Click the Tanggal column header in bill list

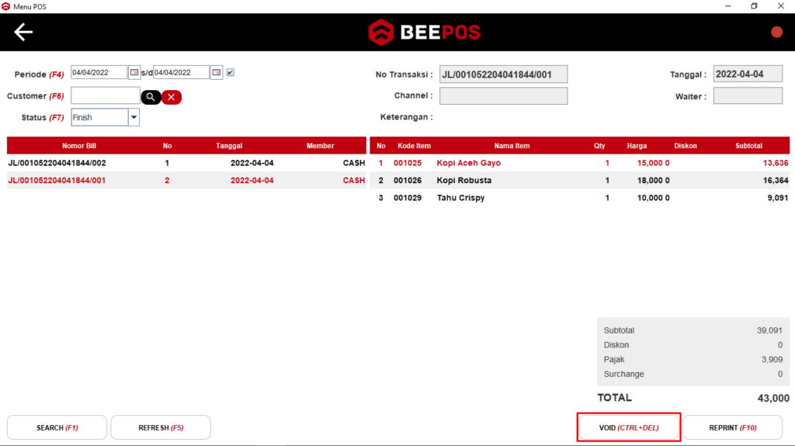pos(229,146)
